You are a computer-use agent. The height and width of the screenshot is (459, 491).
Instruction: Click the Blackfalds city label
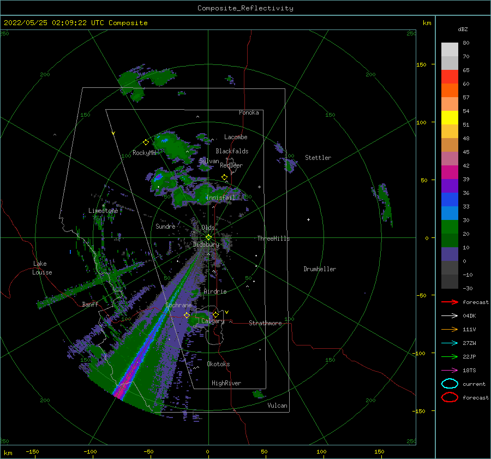[232, 151]
